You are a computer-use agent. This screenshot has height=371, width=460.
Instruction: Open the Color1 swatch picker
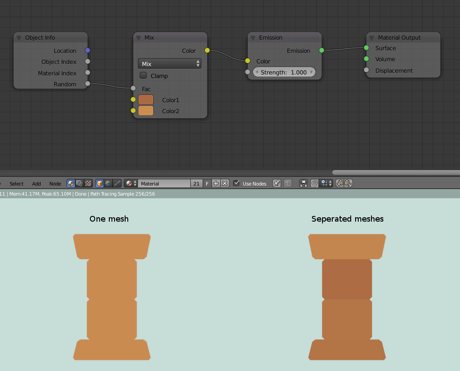tap(146, 100)
